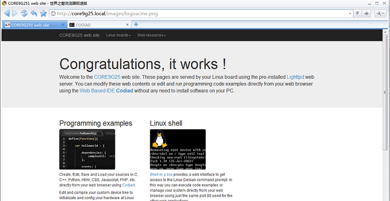
Task: Click the Linux shell heading
Action: pos(166,123)
